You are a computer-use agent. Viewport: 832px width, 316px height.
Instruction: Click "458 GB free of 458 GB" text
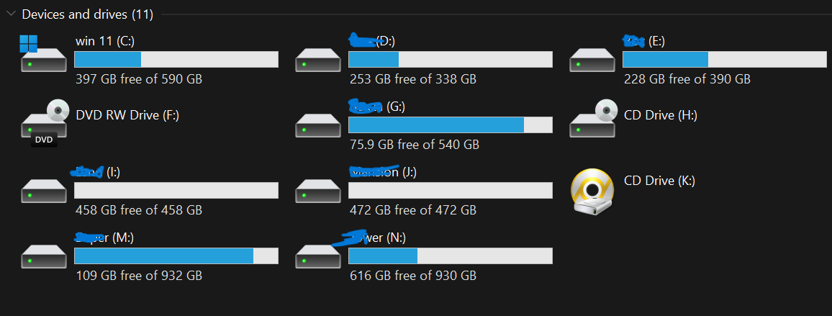pyautogui.click(x=139, y=210)
